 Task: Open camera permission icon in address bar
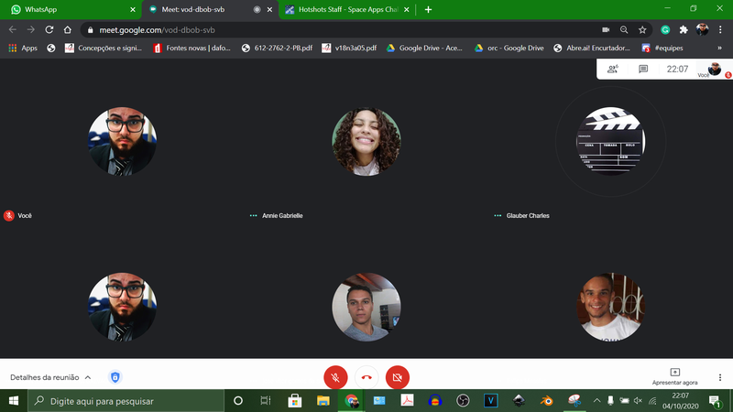[606, 29]
